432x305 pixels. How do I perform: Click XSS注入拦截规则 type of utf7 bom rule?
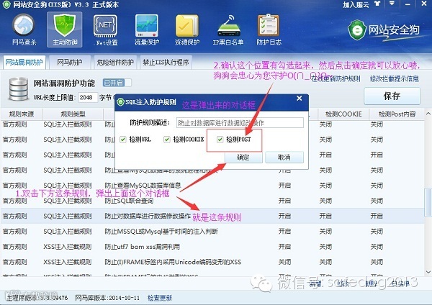click(x=67, y=246)
